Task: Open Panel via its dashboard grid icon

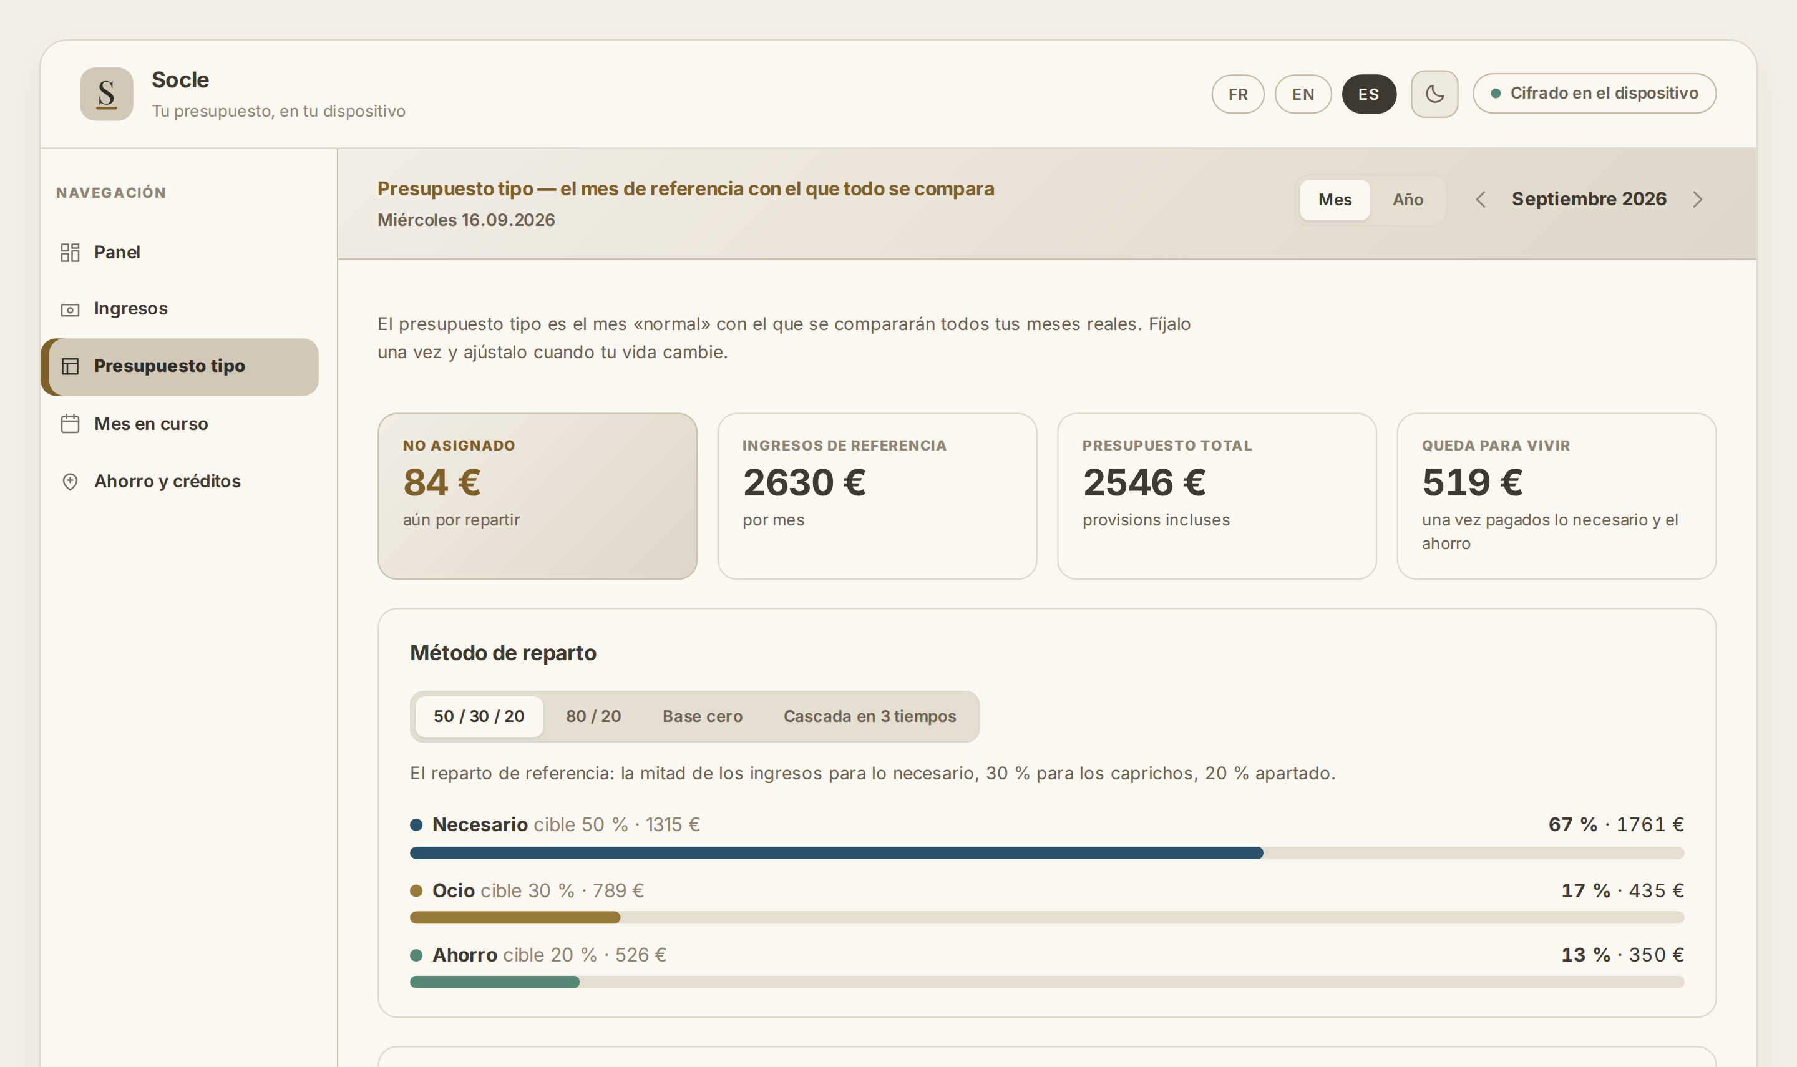Action: pos(70,252)
